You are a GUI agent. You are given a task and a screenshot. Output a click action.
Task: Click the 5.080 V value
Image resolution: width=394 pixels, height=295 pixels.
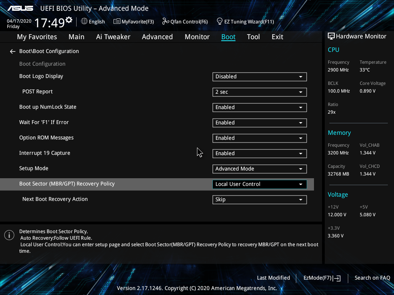point(367,215)
